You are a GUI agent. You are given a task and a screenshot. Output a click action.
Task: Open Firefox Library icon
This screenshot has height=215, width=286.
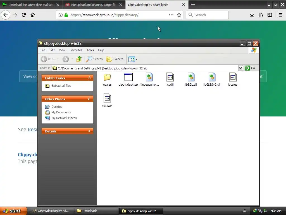click(261, 15)
